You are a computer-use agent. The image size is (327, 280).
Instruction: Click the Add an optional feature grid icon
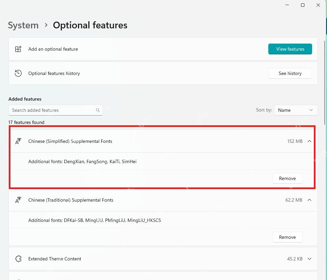click(18, 49)
